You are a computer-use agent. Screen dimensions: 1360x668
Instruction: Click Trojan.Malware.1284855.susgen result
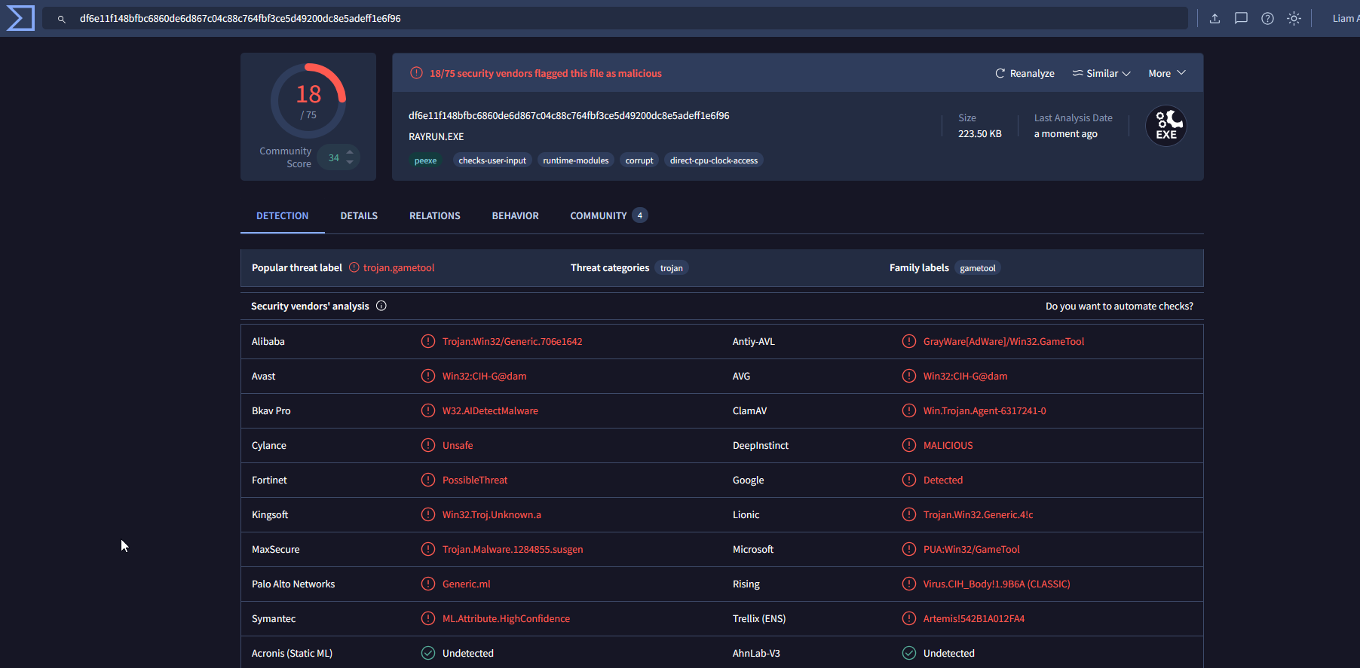tap(513, 549)
